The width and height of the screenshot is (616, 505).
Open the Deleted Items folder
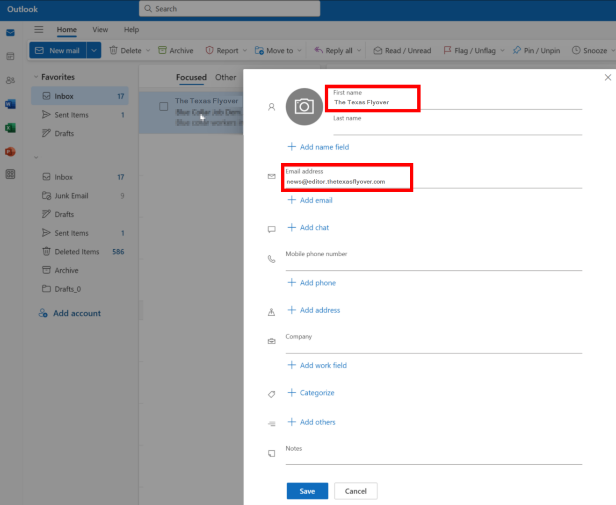click(x=80, y=252)
